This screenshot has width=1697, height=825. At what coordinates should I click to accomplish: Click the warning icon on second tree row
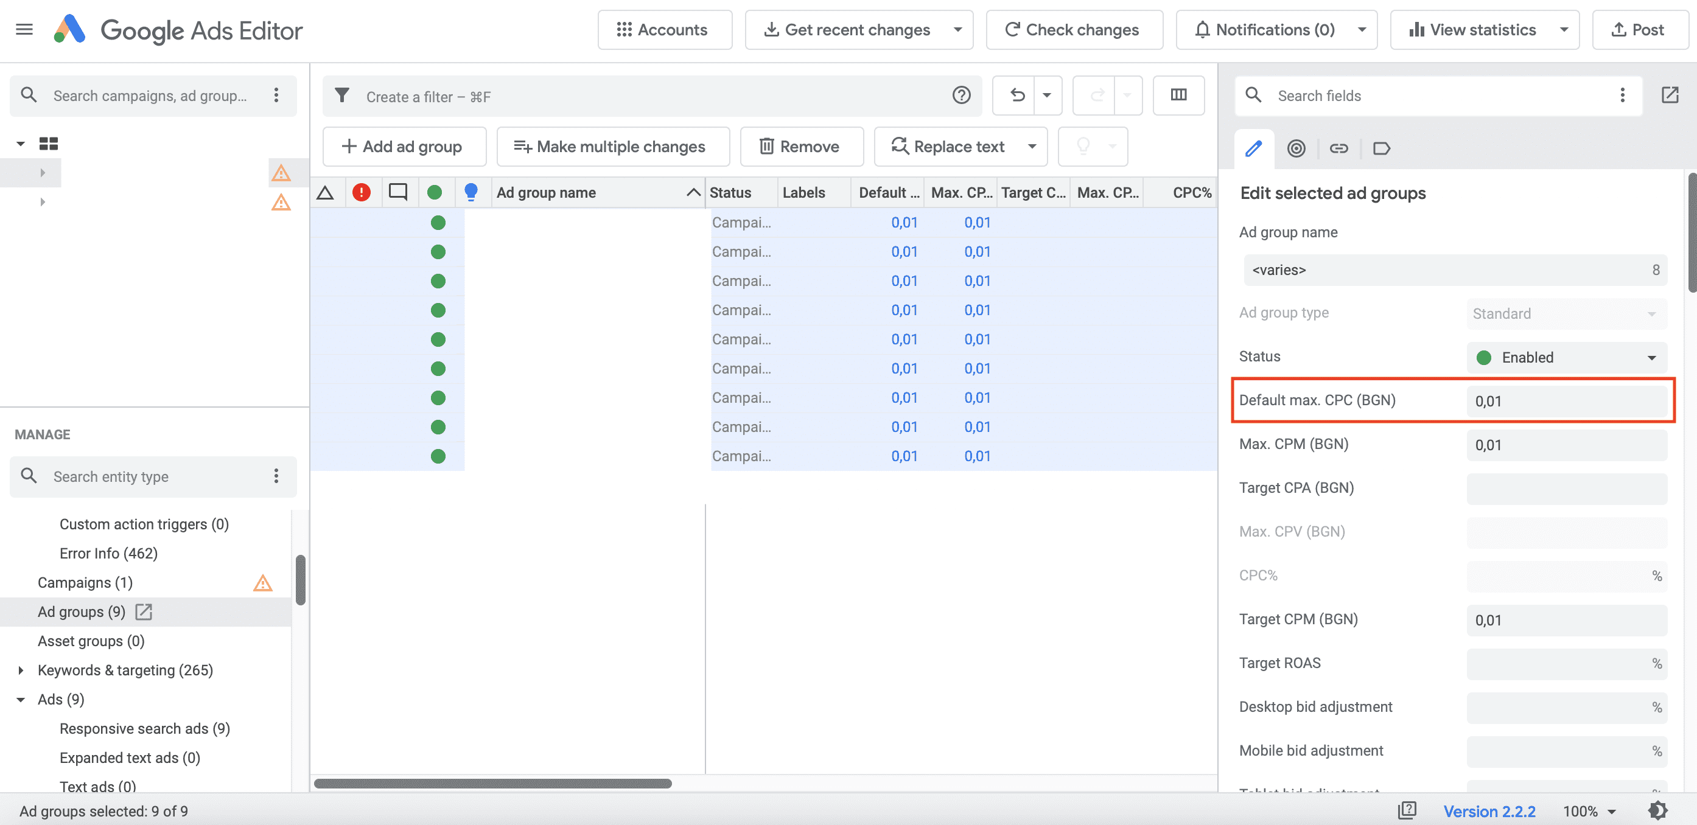[x=281, y=201]
